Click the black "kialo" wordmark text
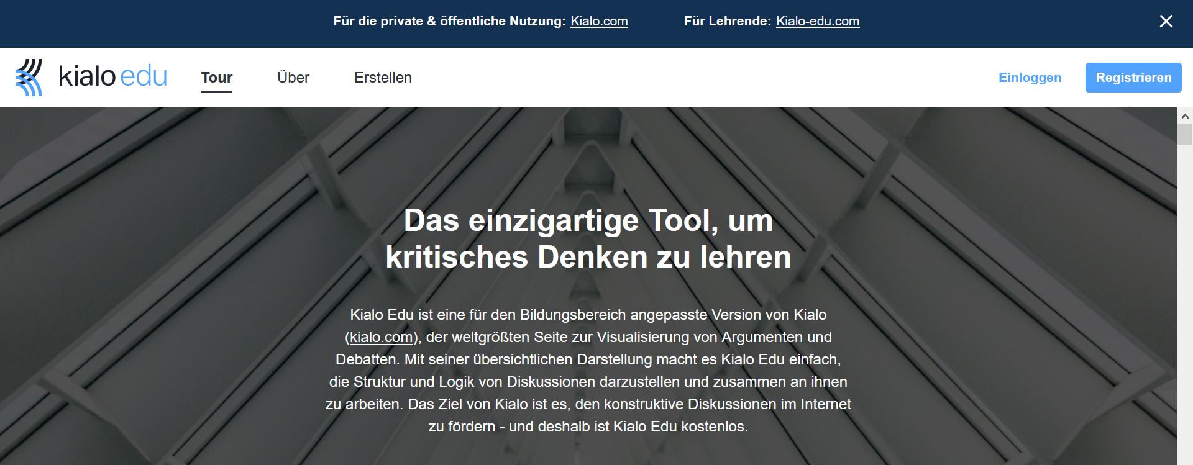The width and height of the screenshot is (1193, 465). (x=87, y=77)
